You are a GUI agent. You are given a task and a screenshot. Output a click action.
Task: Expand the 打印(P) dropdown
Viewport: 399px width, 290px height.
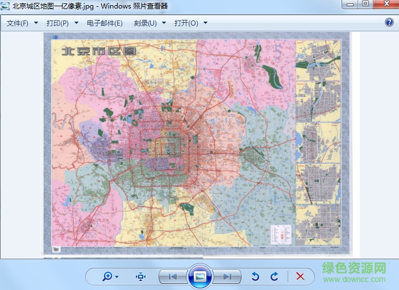[63, 23]
